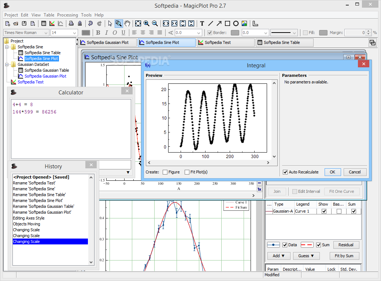Switch to Softpedia Test tab
The image size is (381, 281).
coord(226,42)
